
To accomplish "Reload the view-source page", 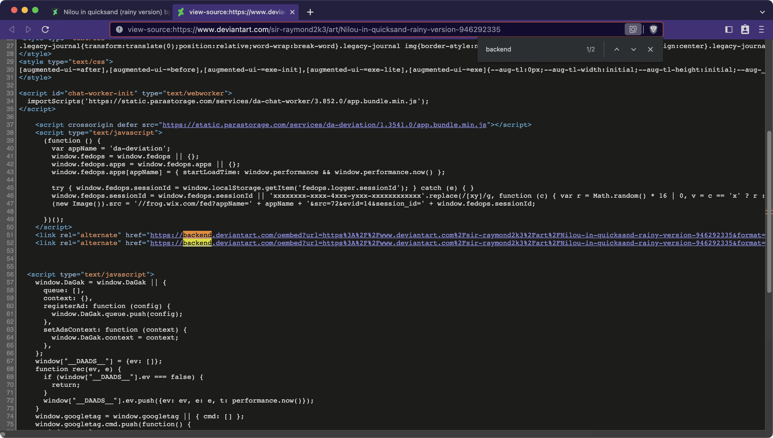I will (x=45, y=29).
